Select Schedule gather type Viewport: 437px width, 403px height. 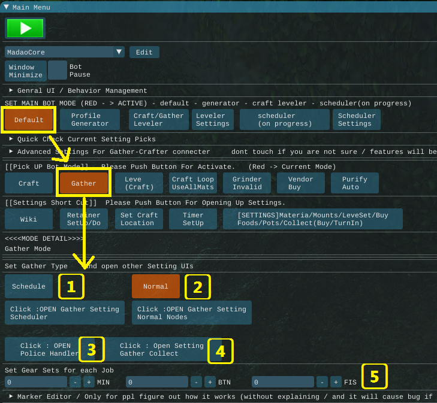[x=29, y=286]
